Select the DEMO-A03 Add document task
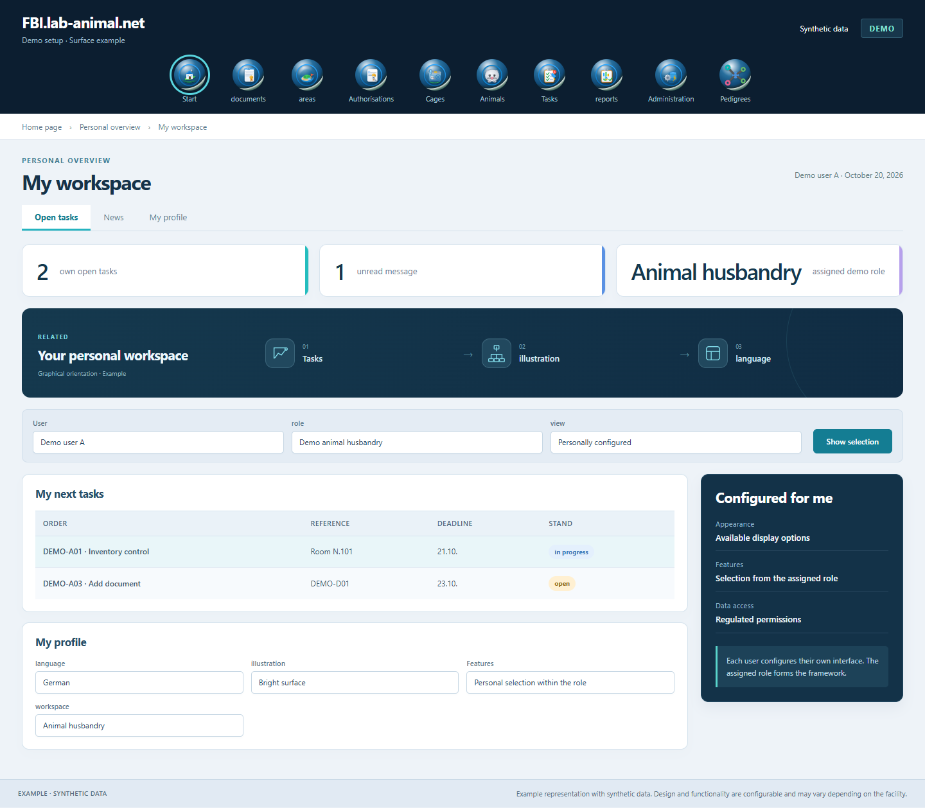The width and height of the screenshot is (925, 808). 355,584
